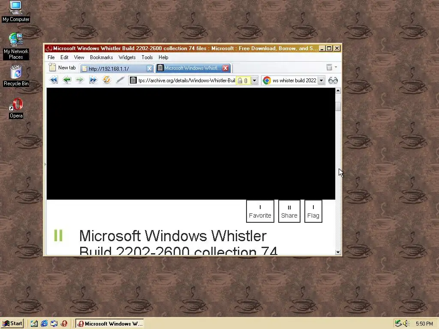This screenshot has width=439, height=329.
Task: Close the http://192.168.1.1/ tab
Action: pos(150,69)
